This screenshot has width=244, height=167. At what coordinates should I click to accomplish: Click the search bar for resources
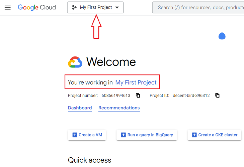point(198,7)
